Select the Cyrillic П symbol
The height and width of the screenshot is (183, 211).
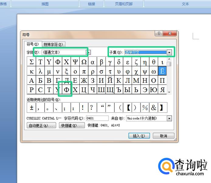coord(162,80)
